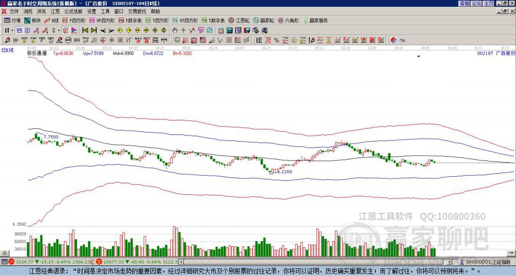Open the 板块 sector view

point(33,20)
